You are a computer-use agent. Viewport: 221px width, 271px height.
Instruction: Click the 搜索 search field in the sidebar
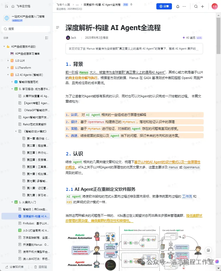pyautogui.click(x=26, y=29)
